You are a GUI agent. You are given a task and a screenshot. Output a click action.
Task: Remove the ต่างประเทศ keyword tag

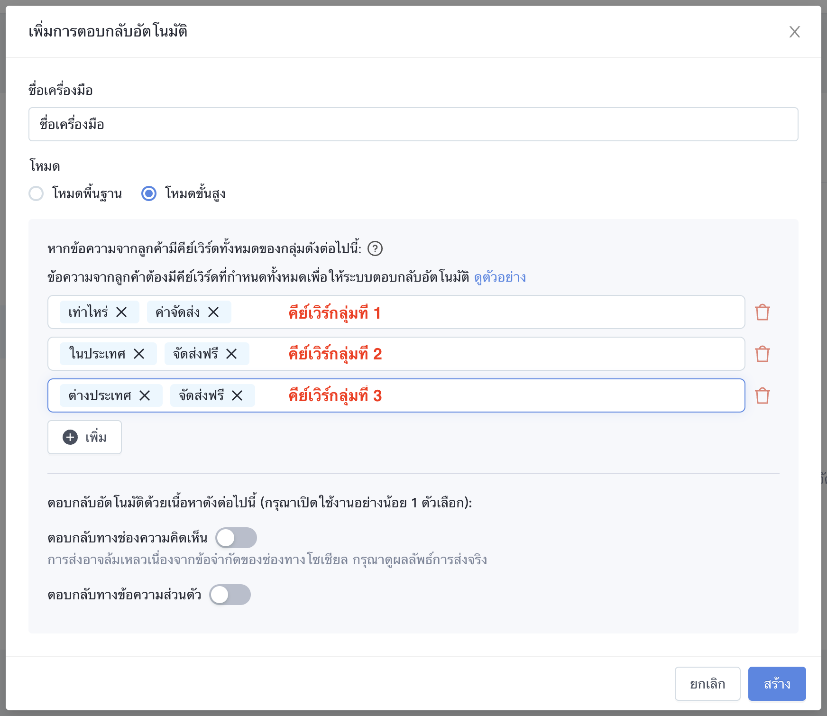coord(145,395)
